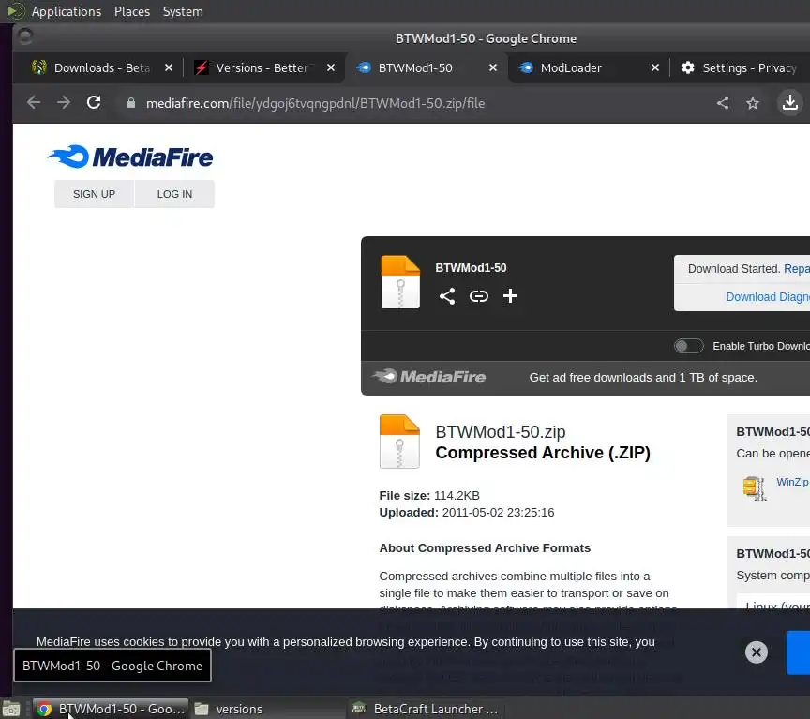This screenshot has width=810, height=719.
Task: Close the Downloads - Beta tab
Action: pyautogui.click(x=169, y=67)
